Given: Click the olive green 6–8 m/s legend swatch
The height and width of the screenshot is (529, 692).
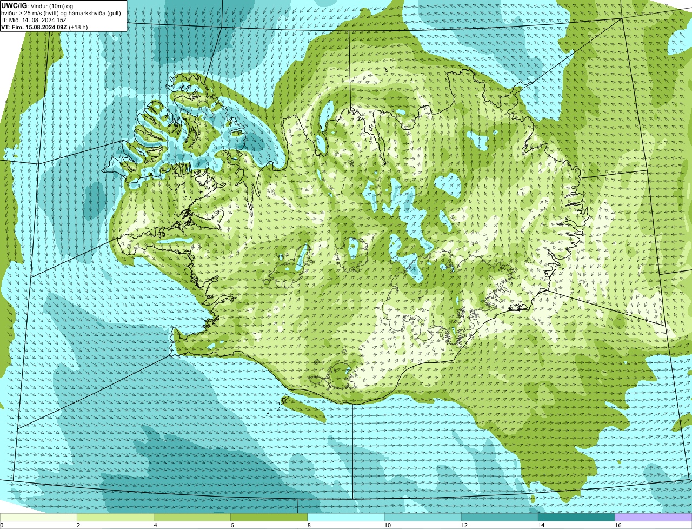Looking at the screenshot, I should pyautogui.click(x=269, y=518).
